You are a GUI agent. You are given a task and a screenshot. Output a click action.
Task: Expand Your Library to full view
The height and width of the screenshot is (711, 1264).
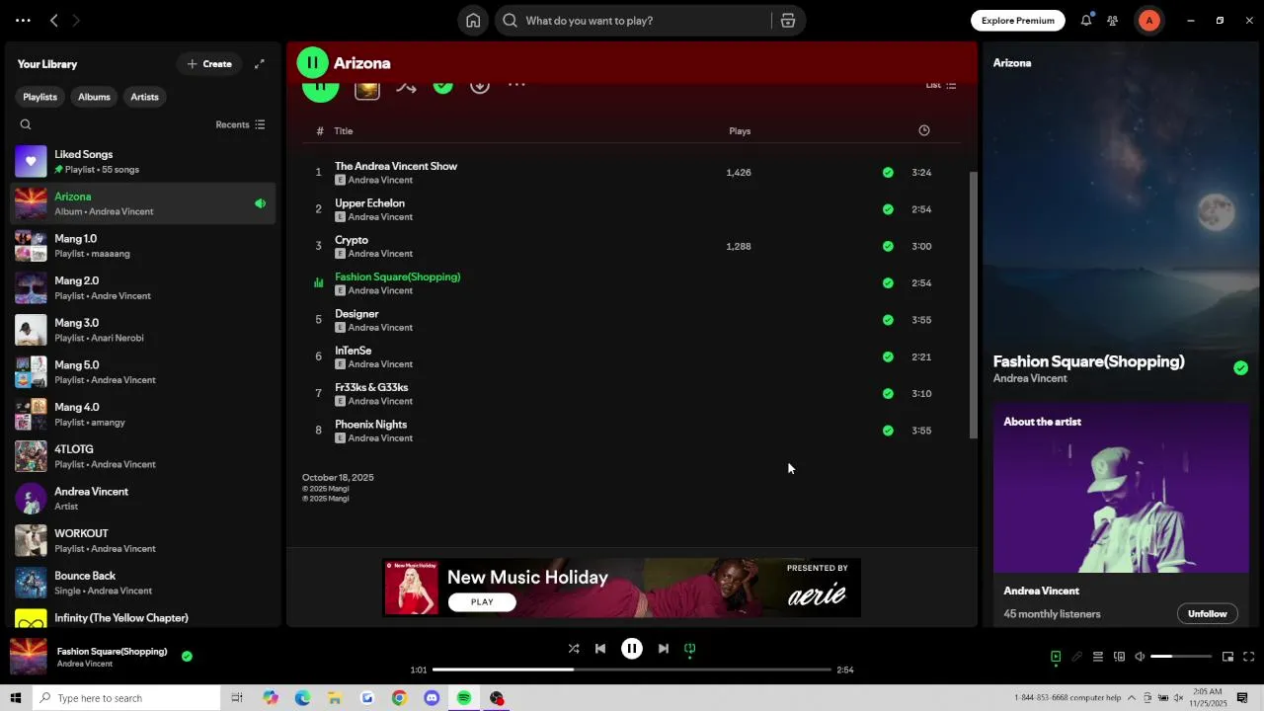point(260,64)
